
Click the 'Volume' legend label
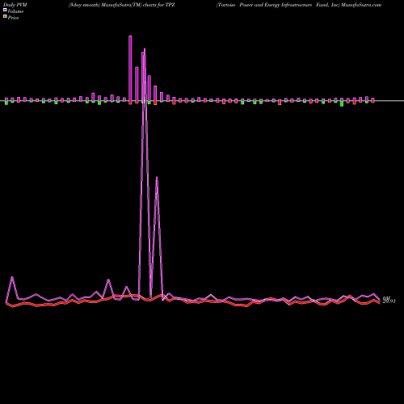click(x=15, y=11)
